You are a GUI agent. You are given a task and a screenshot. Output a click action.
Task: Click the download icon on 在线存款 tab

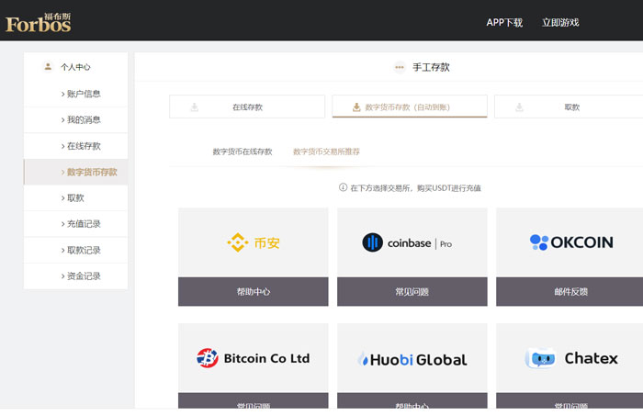[195, 107]
